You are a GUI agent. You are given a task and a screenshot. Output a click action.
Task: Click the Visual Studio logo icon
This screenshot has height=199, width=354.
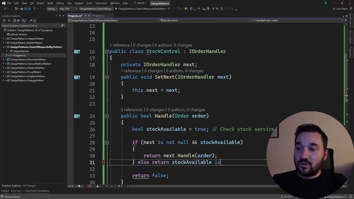(4, 3)
